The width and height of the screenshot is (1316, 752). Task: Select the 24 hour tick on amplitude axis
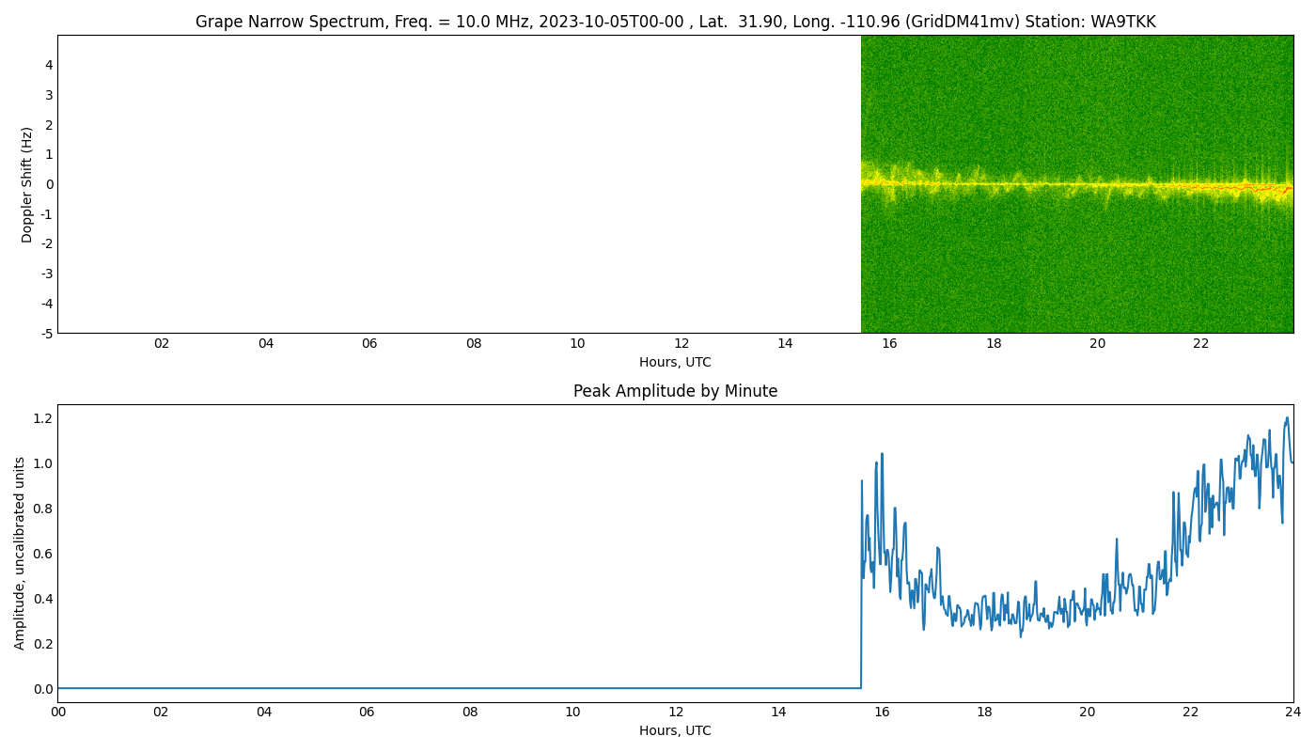click(x=1292, y=712)
